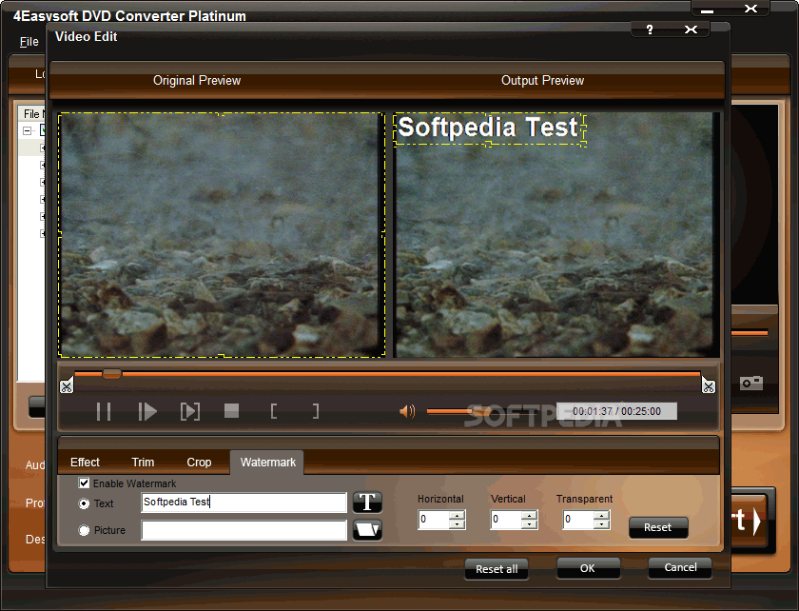This screenshot has width=799, height=611.
Task: Click the watermark text input field
Action: 244,503
